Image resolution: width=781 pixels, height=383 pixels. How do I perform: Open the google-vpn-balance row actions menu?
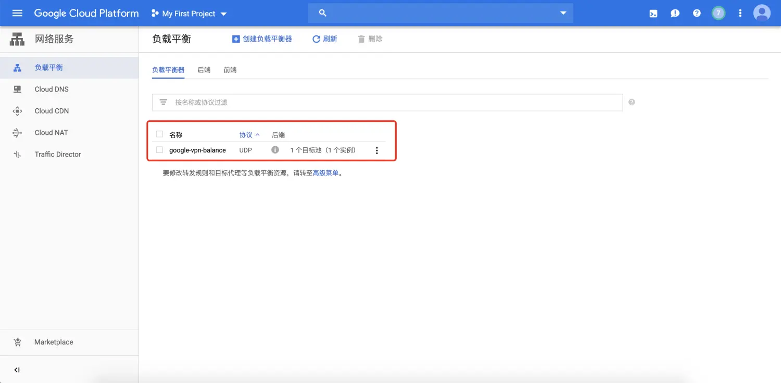tap(376, 150)
